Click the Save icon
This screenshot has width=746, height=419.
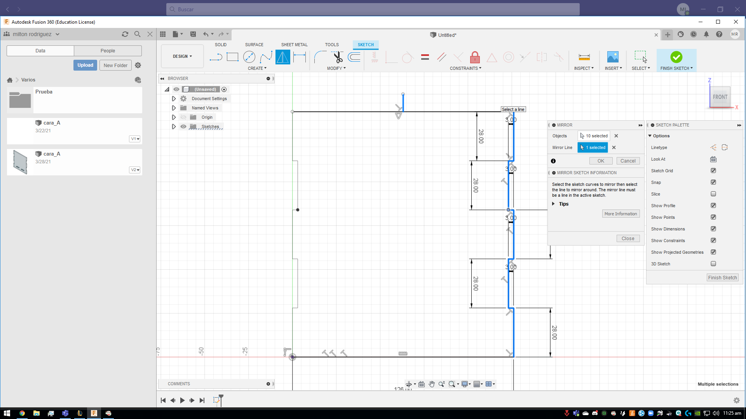193,35
